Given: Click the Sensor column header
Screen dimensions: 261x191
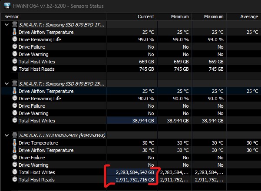Looking at the screenshot, I should tap(53, 16).
